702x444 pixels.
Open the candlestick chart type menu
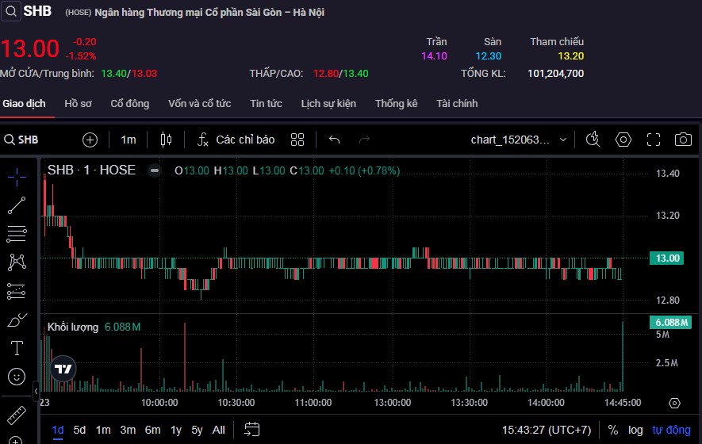click(166, 140)
